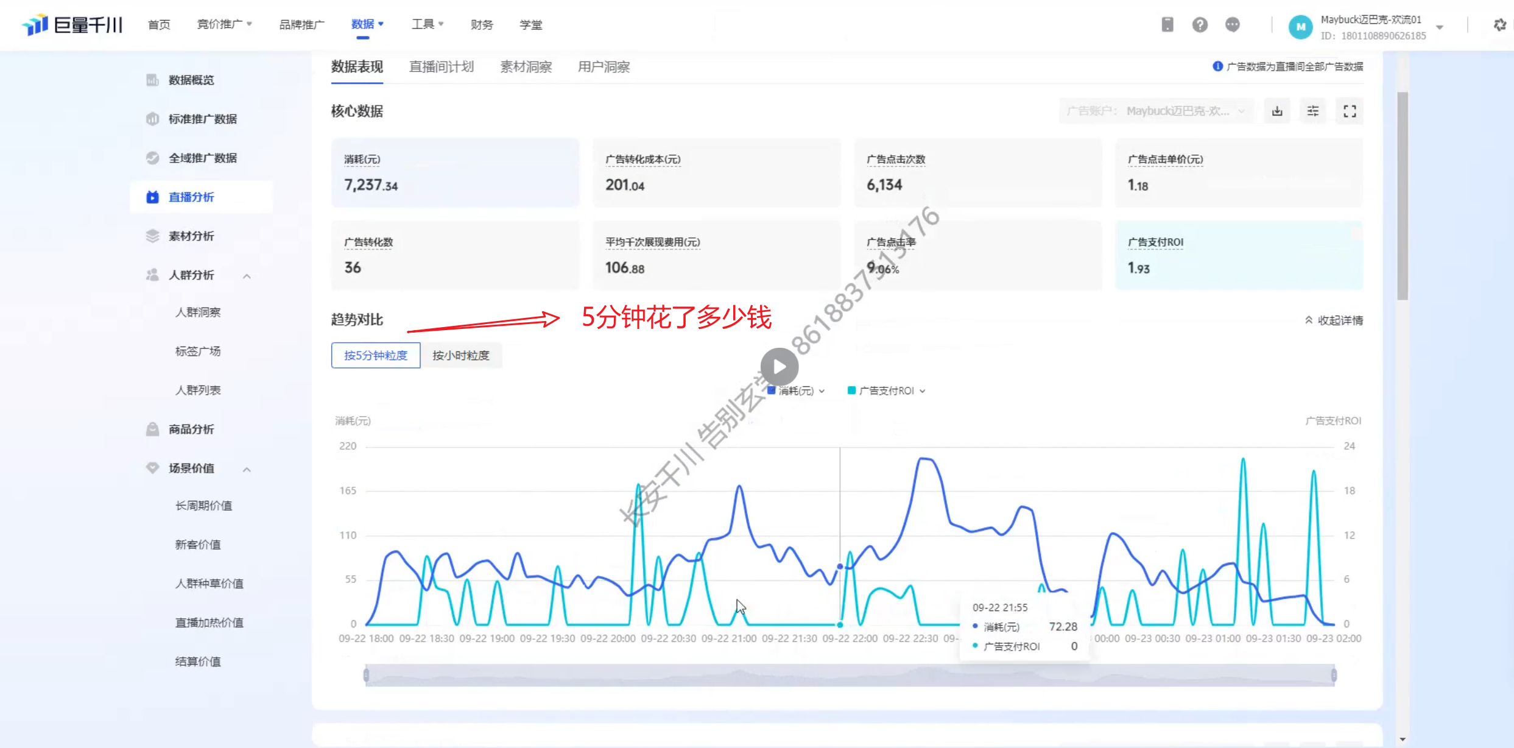Select 按5分钟粒度 granularity option
This screenshot has height=748, width=1514.
(x=376, y=355)
